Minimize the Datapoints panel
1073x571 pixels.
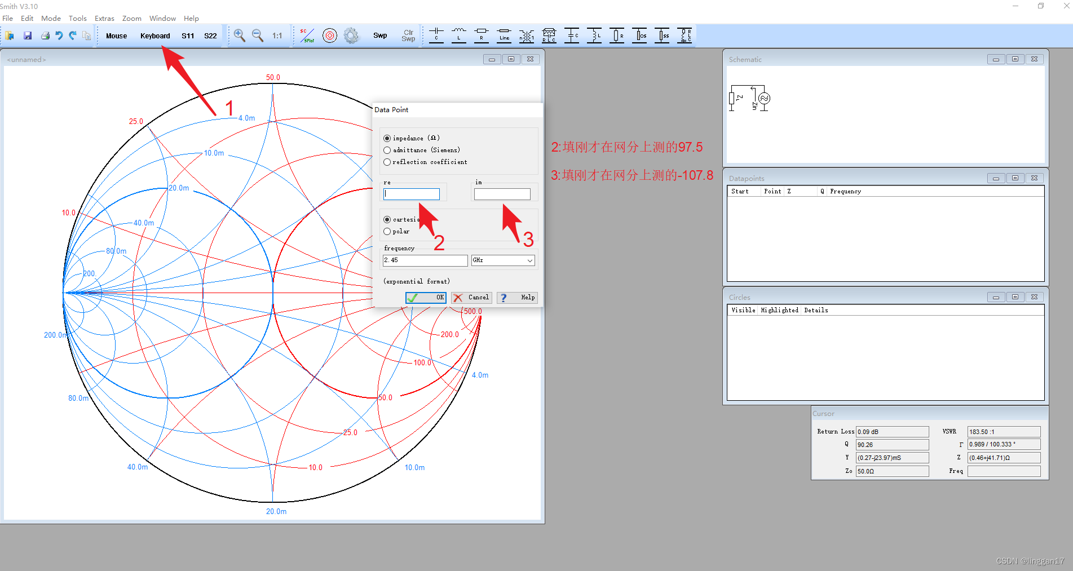point(996,178)
